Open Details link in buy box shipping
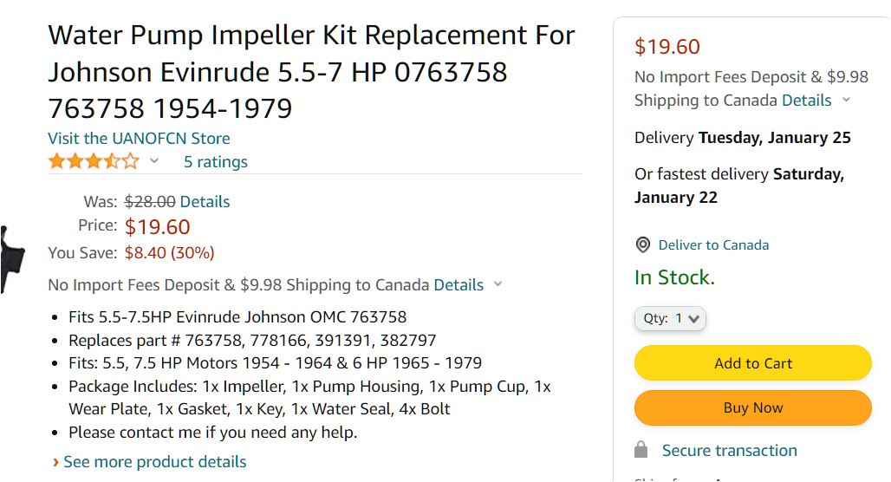 (x=806, y=101)
